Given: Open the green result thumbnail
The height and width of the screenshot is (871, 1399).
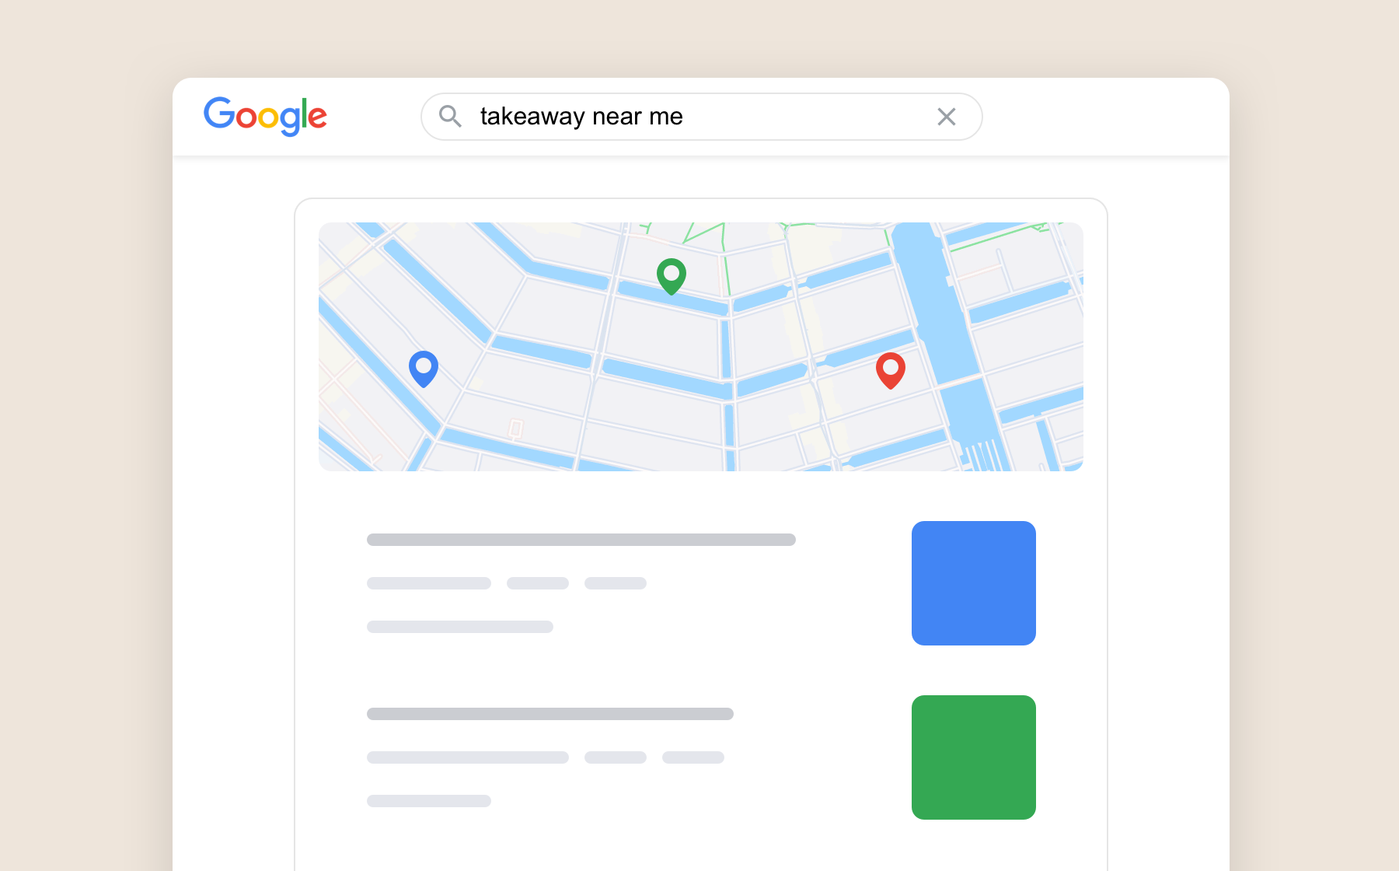Looking at the screenshot, I should point(973,757).
